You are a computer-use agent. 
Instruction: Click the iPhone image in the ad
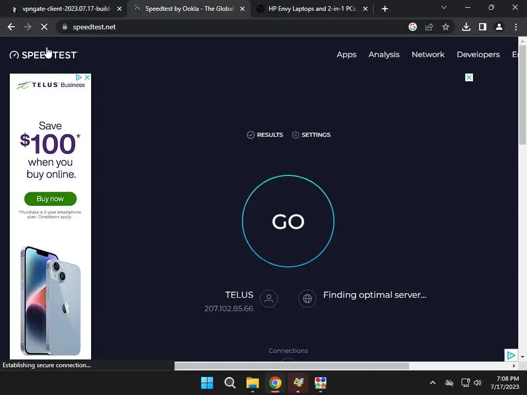50,300
